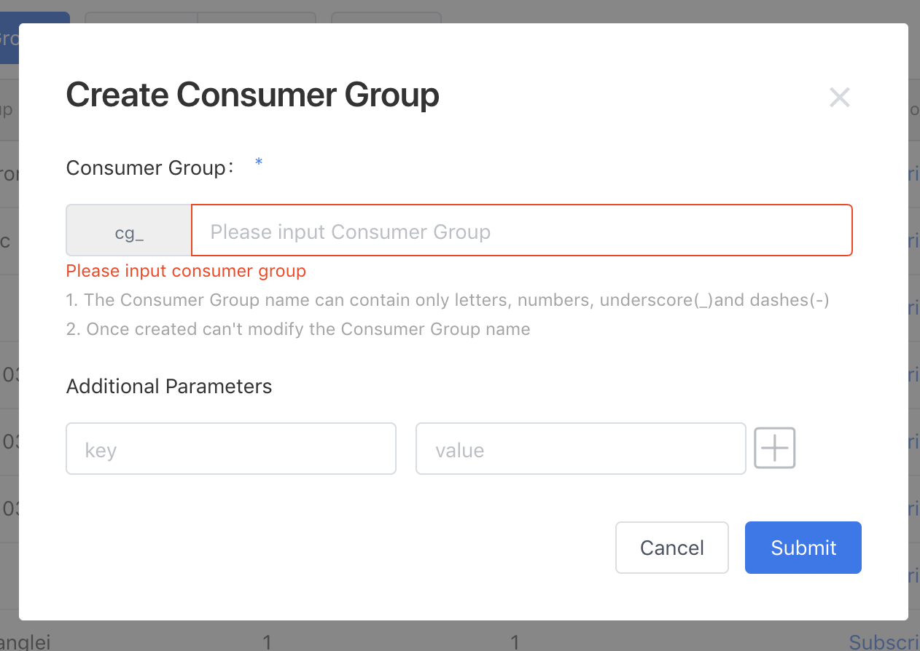Click the blue required asterisk
This screenshot has width=920, height=651.
[x=259, y=163]
